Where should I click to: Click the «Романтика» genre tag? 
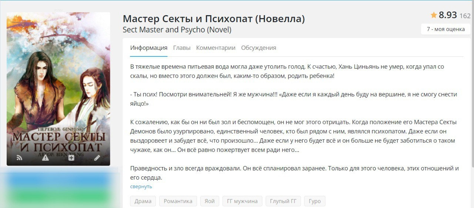pyautogui.click(x=178, y=201)
